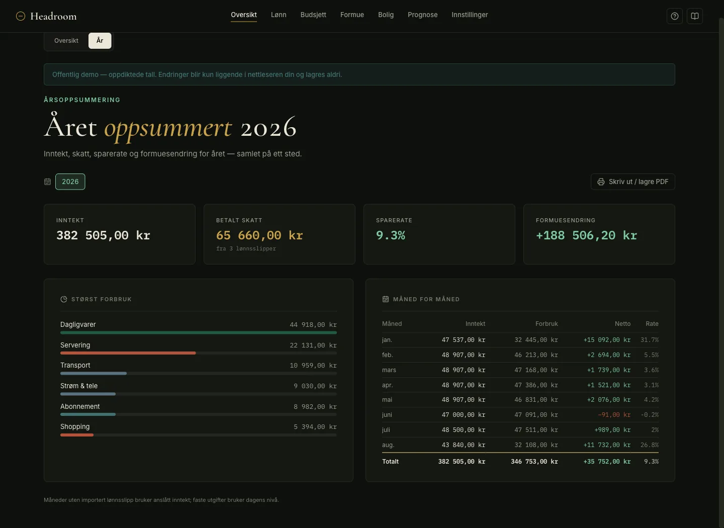Open the book guide icon
The width and height of the screenshot is (724, 528).
coord(695,16)
